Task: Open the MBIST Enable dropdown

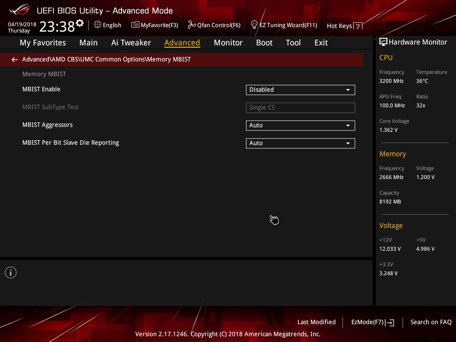Action: coord(301,90)
